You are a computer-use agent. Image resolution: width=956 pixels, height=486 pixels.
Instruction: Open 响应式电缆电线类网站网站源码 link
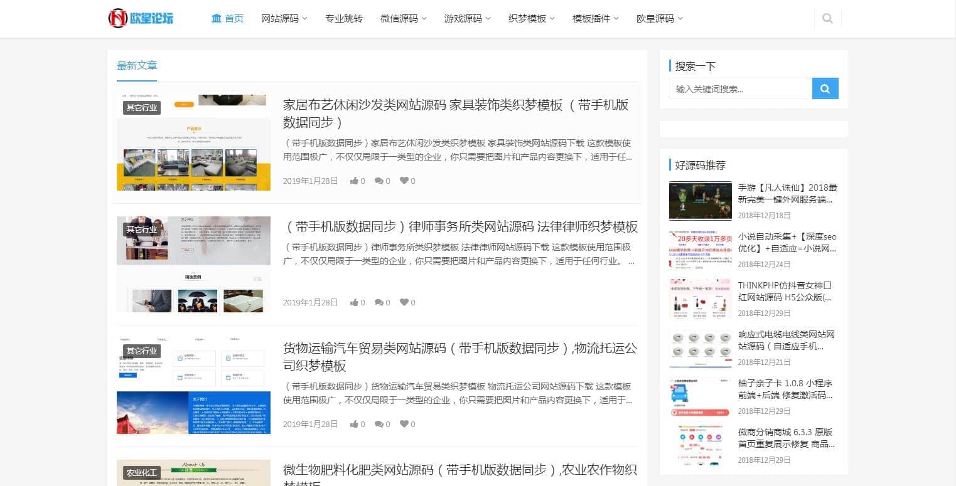coord(787,341)
